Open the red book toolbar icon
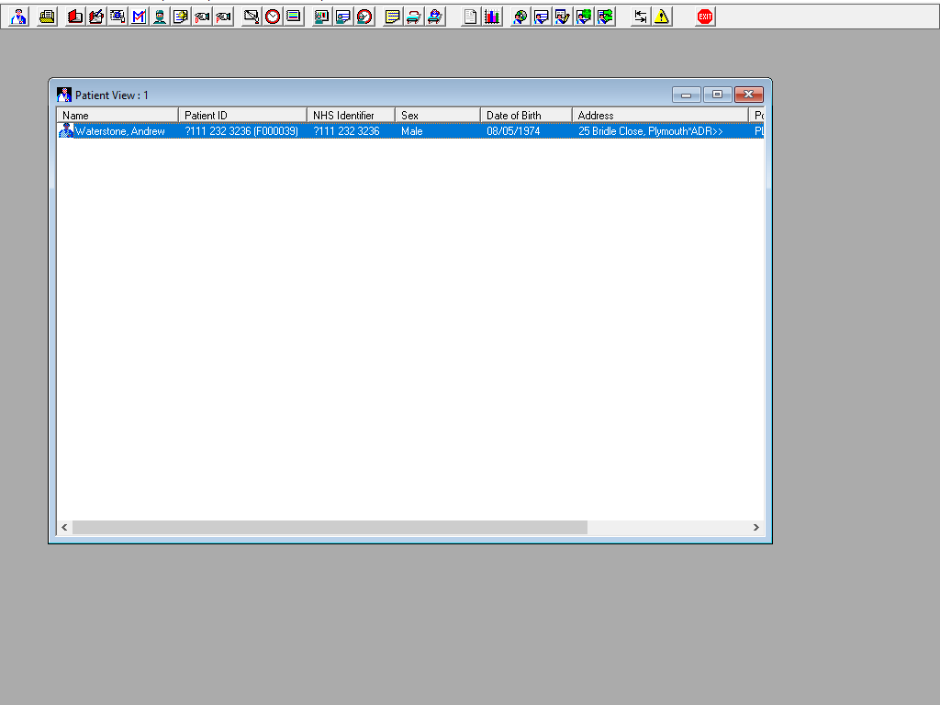940x705 pixels. point(75,17)
